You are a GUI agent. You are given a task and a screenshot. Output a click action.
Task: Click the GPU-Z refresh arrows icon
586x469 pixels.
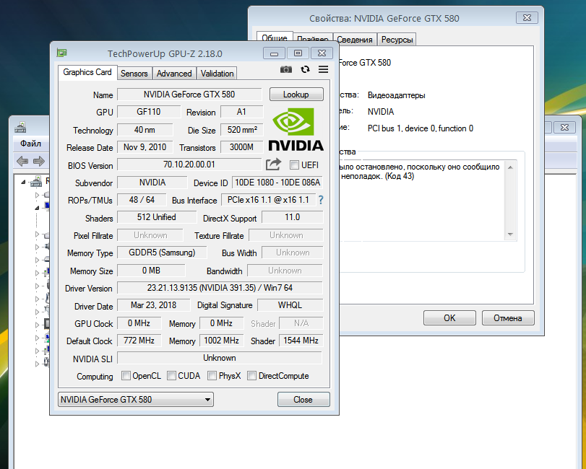(x=305, y=69)
